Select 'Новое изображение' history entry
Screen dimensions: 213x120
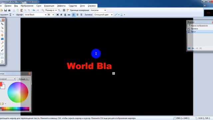200,26
